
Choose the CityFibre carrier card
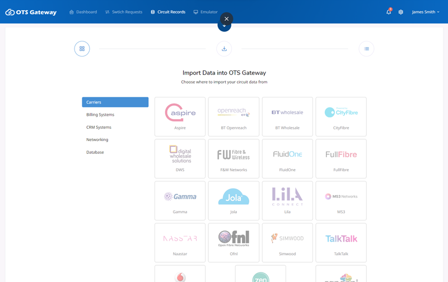tap(341, 117)
